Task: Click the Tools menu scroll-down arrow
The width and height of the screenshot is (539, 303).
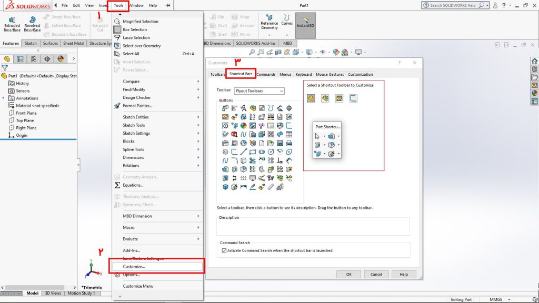Action: click(120, 297)
